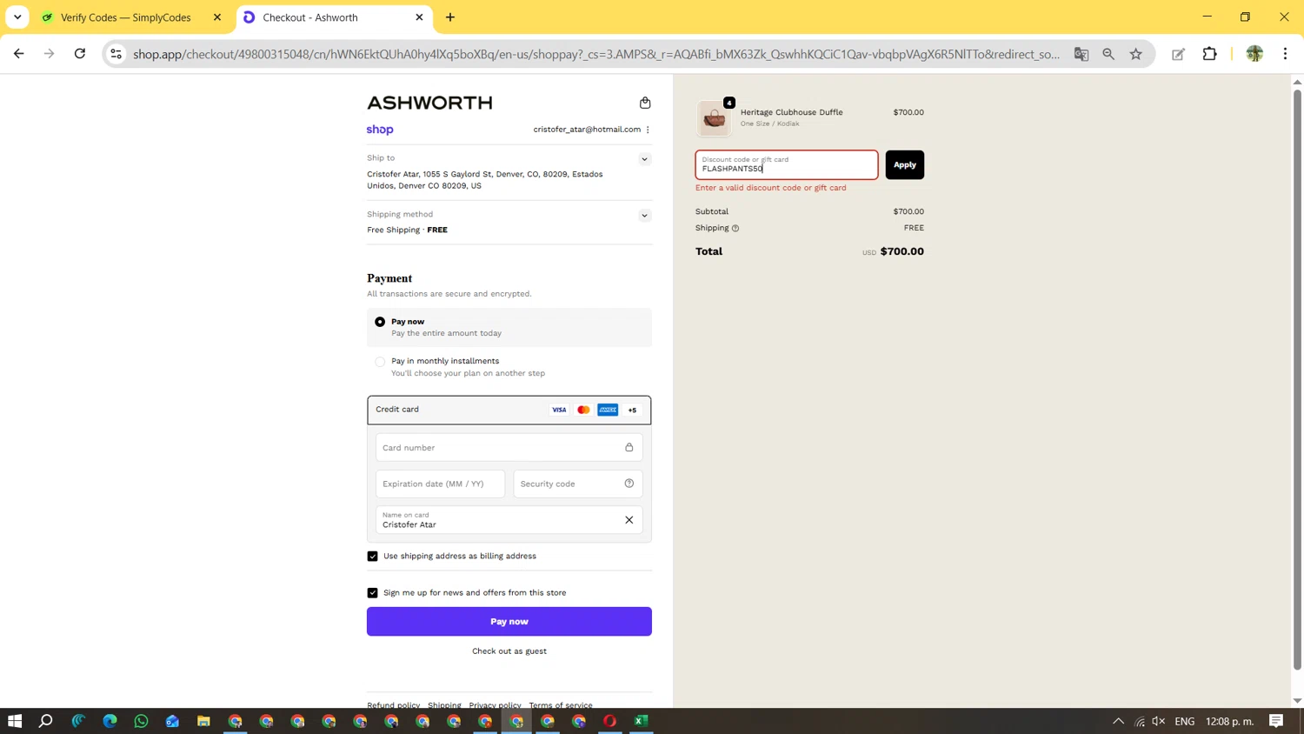Go back to previous page
1304x734 pixels.
(19, 54)
